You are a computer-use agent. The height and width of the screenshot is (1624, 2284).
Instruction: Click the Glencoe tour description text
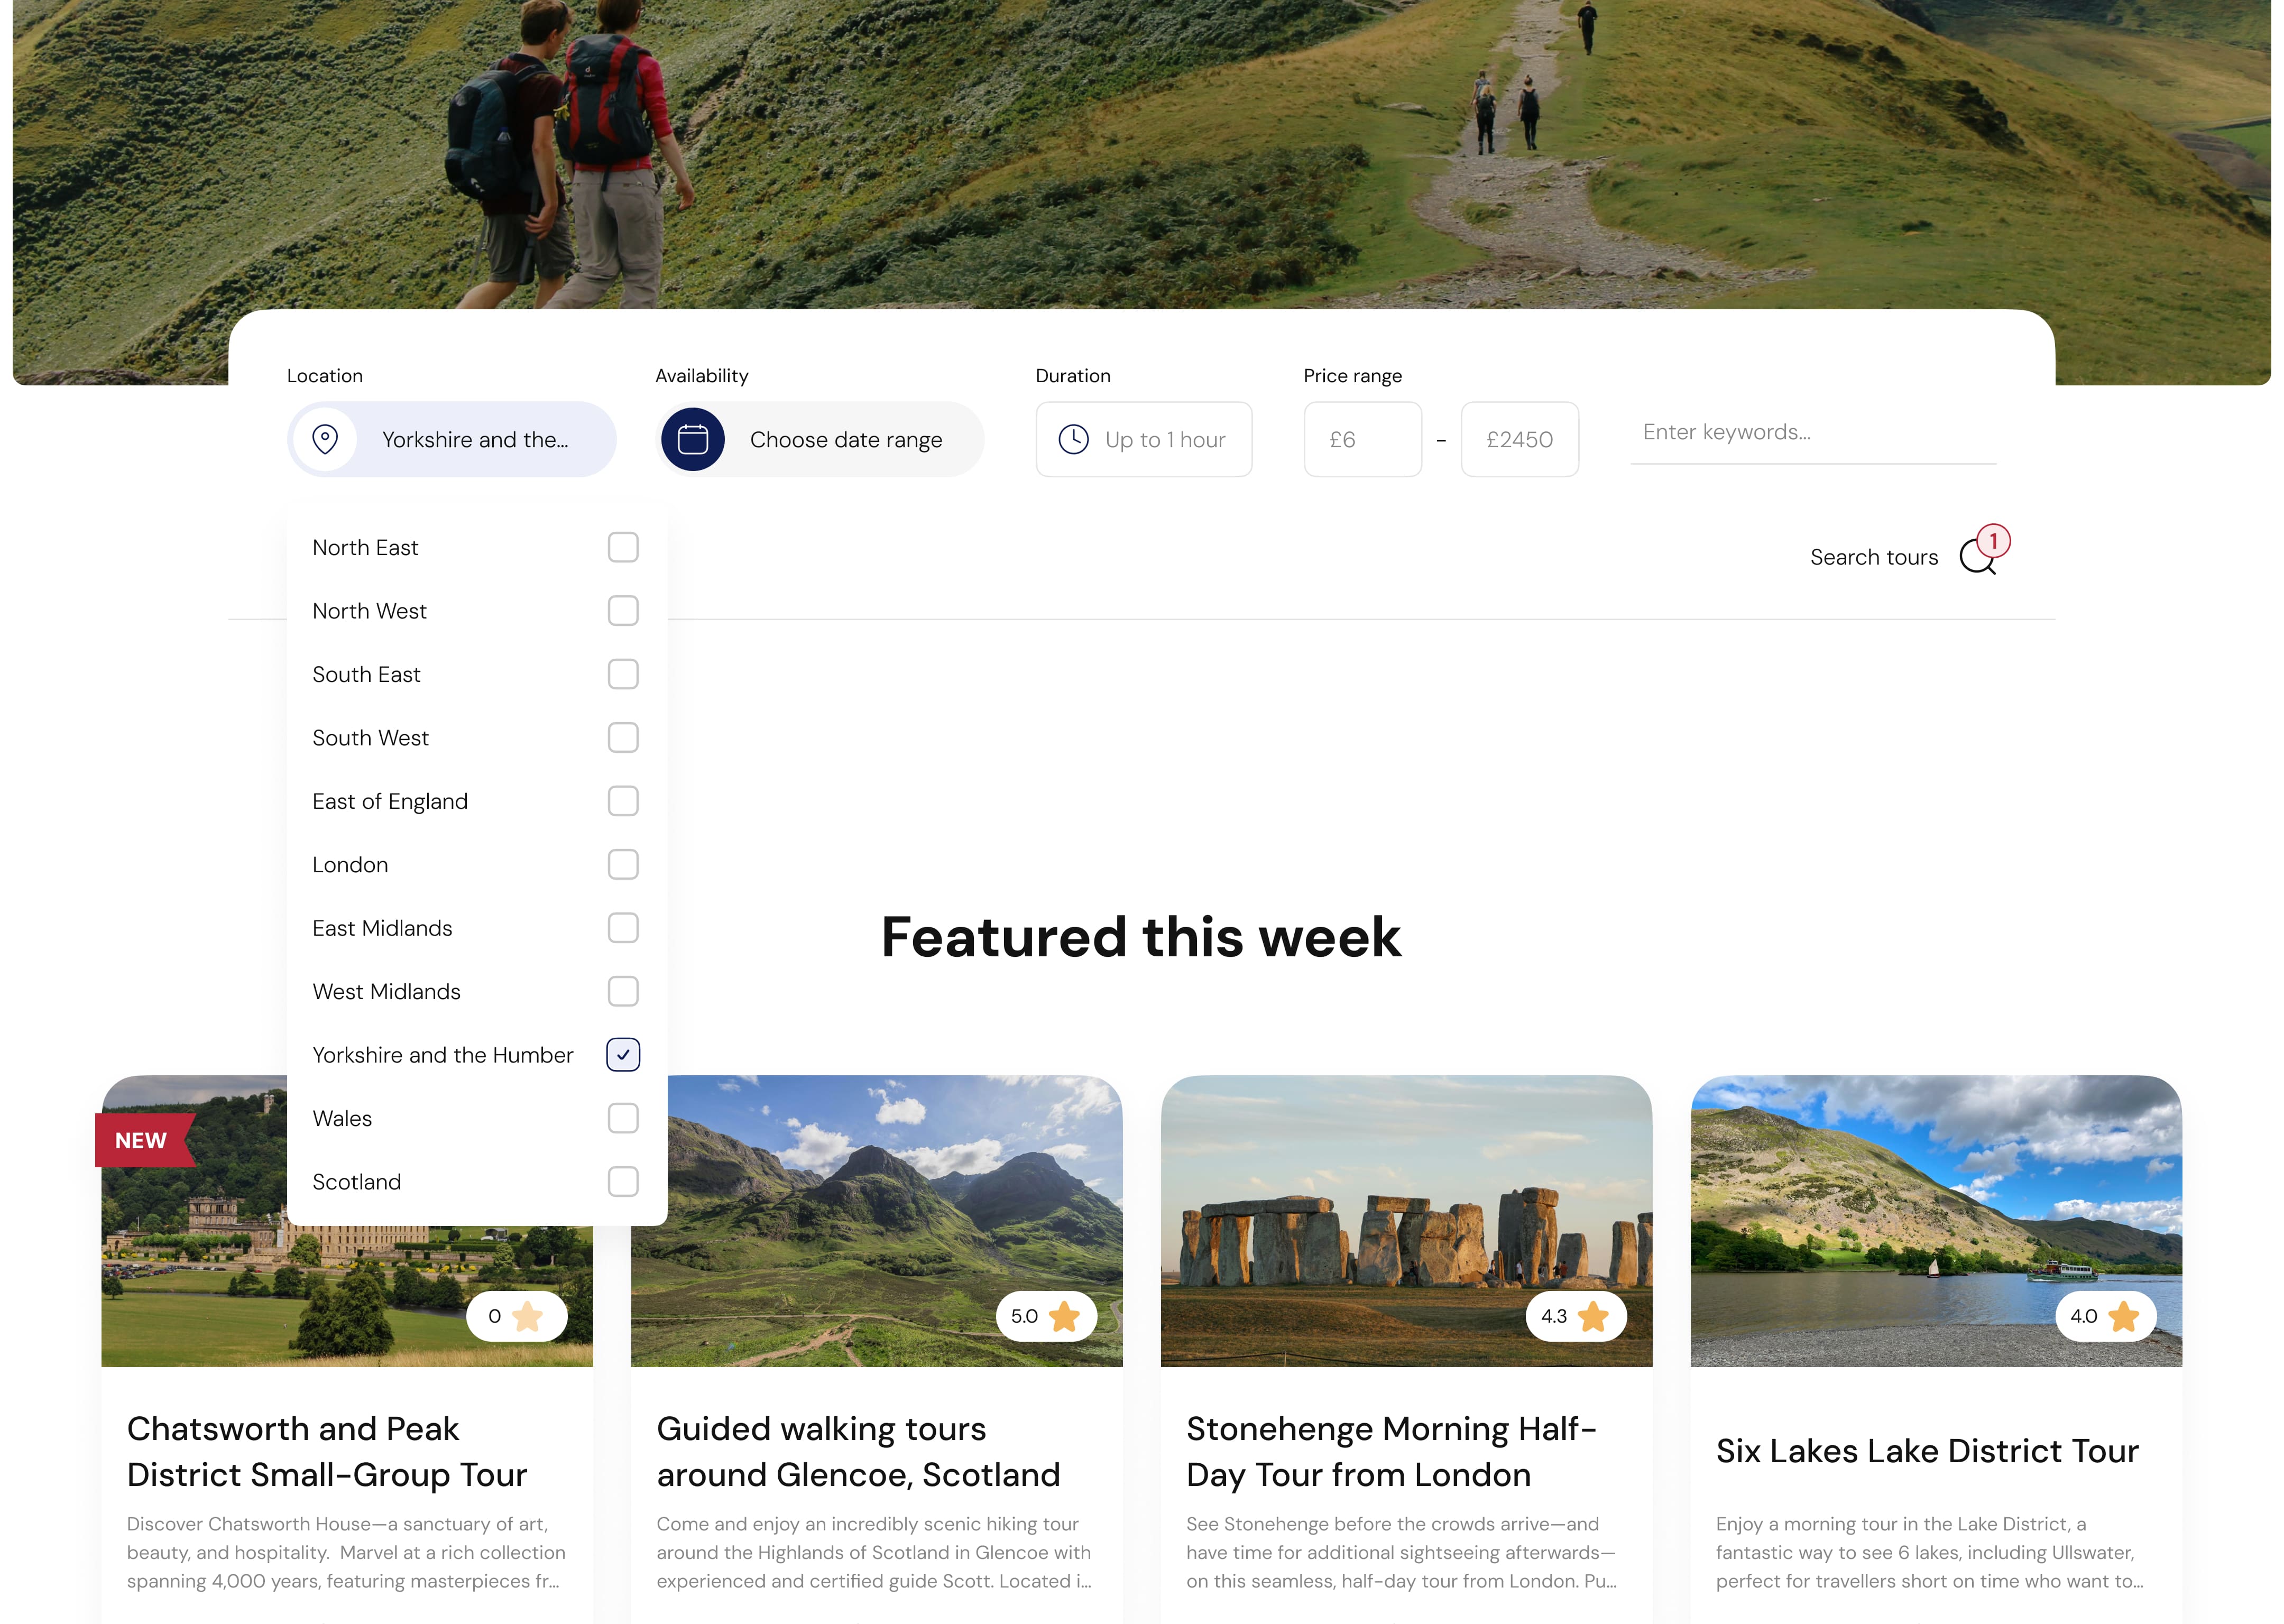coord(874,1552)
